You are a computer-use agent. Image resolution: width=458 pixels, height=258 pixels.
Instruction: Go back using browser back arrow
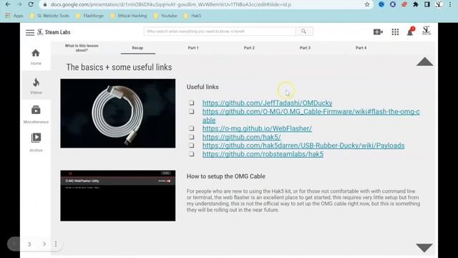click(x=8, y=4)
